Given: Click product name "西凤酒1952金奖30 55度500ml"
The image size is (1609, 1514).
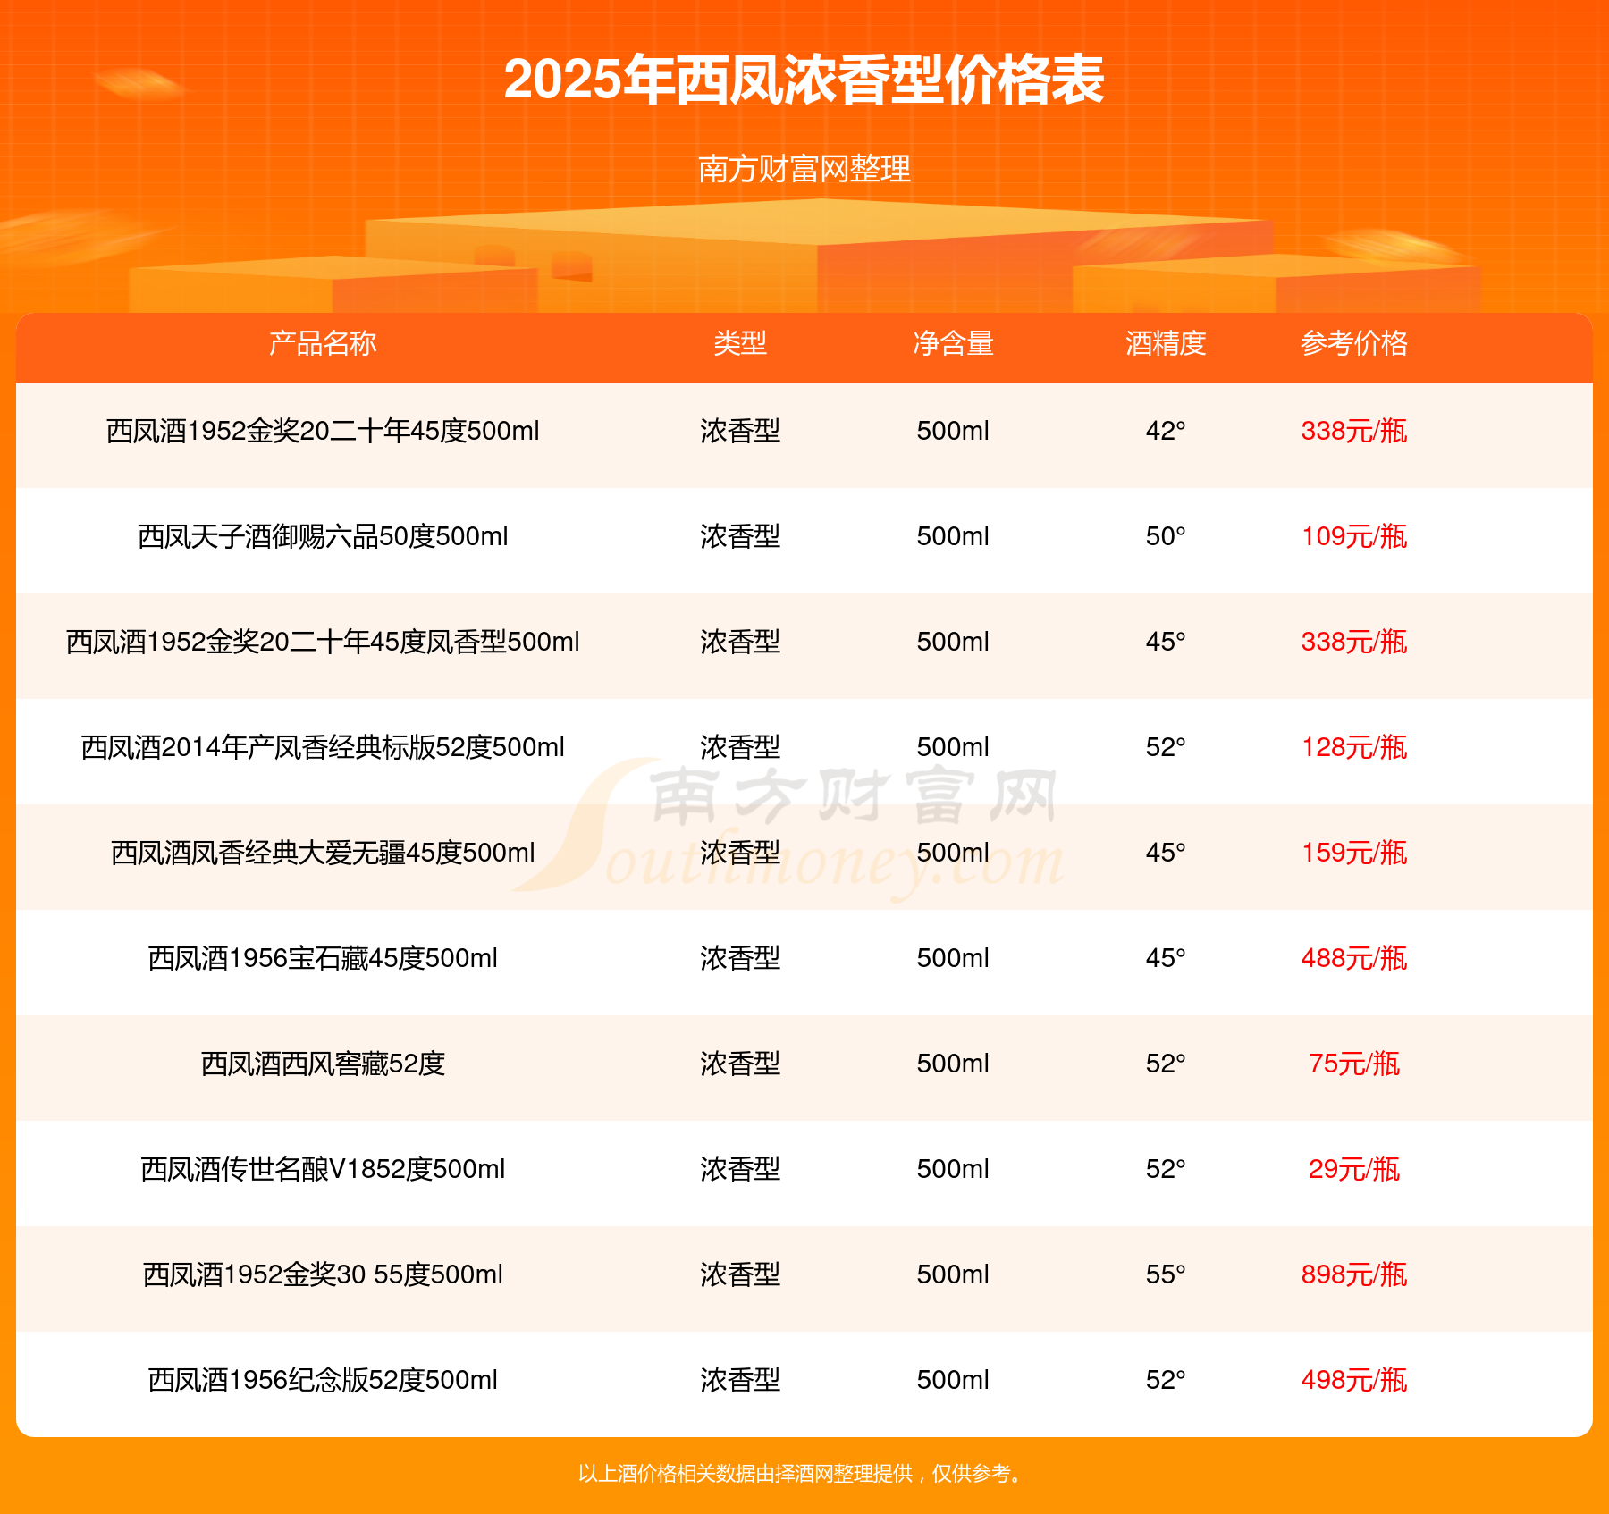Looking at the screenshot, I should tap(323, 1274).
